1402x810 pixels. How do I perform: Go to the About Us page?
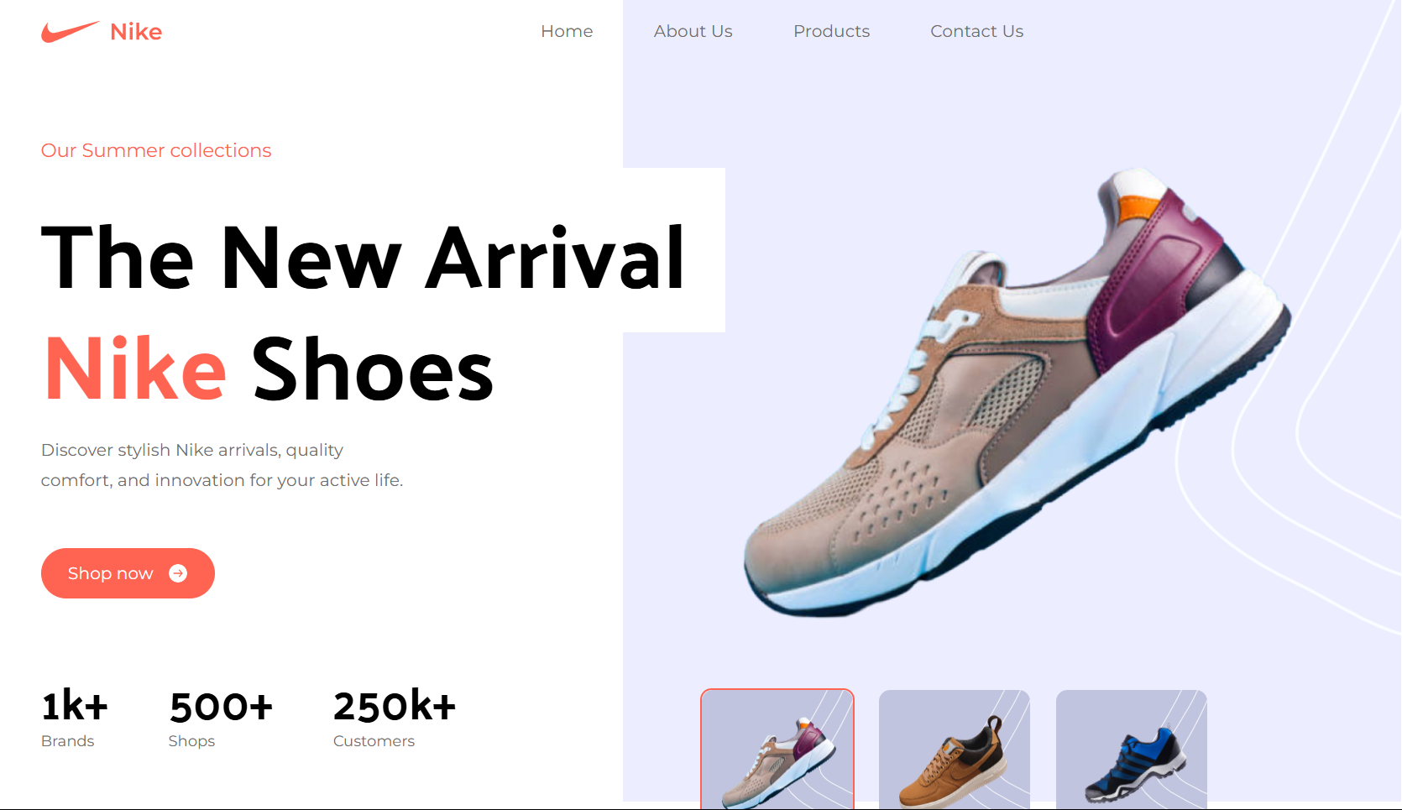(693, 31)
